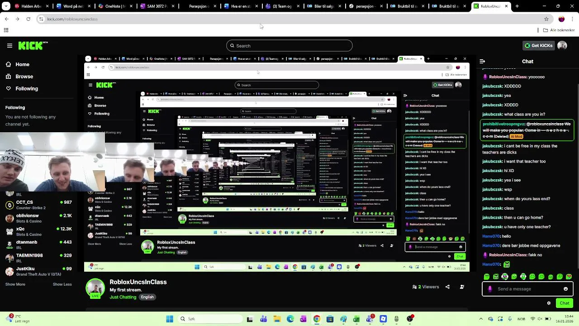Pick the angry square-faced green emote
Viewport: 579px width, 326px height.
pos(496,276)
